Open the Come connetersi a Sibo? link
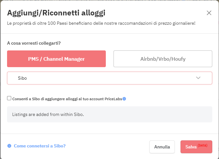This screenshot has height=159, width=219. (x=40, y=146)
